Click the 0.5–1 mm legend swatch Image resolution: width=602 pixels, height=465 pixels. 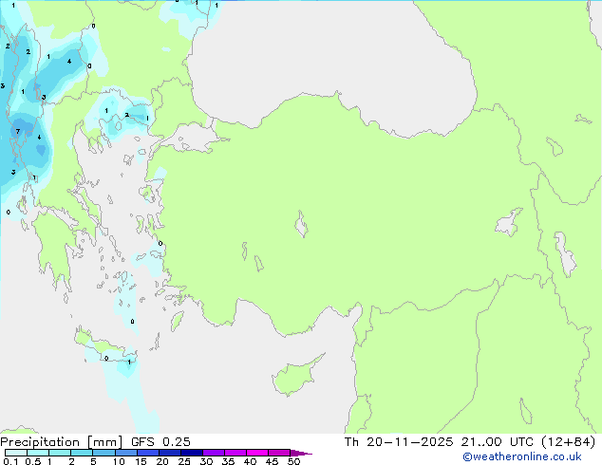pos(38,453)
